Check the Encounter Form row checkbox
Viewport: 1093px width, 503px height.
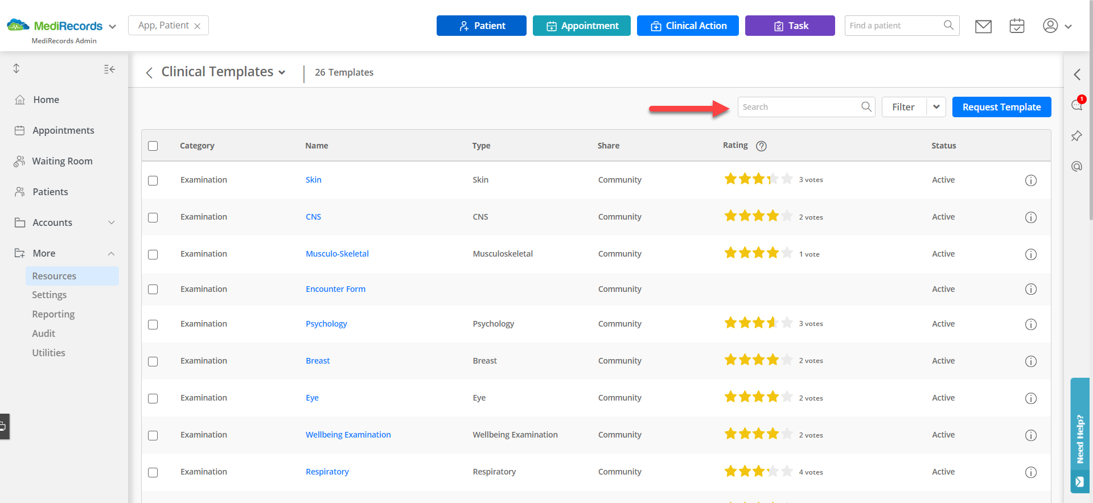point(153,289)
